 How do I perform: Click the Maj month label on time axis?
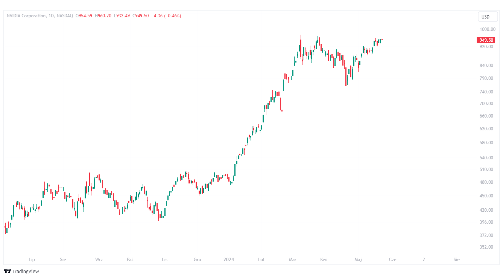point(358,260)
